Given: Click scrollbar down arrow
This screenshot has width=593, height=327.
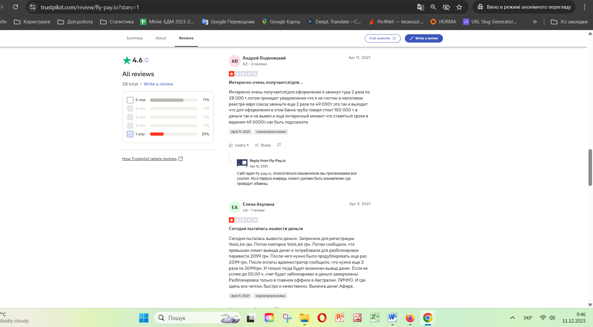Looking at the screenshot, I should [590, 305].
